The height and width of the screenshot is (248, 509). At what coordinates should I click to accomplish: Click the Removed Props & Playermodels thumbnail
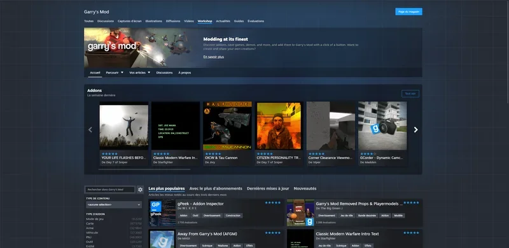[300, 212]
